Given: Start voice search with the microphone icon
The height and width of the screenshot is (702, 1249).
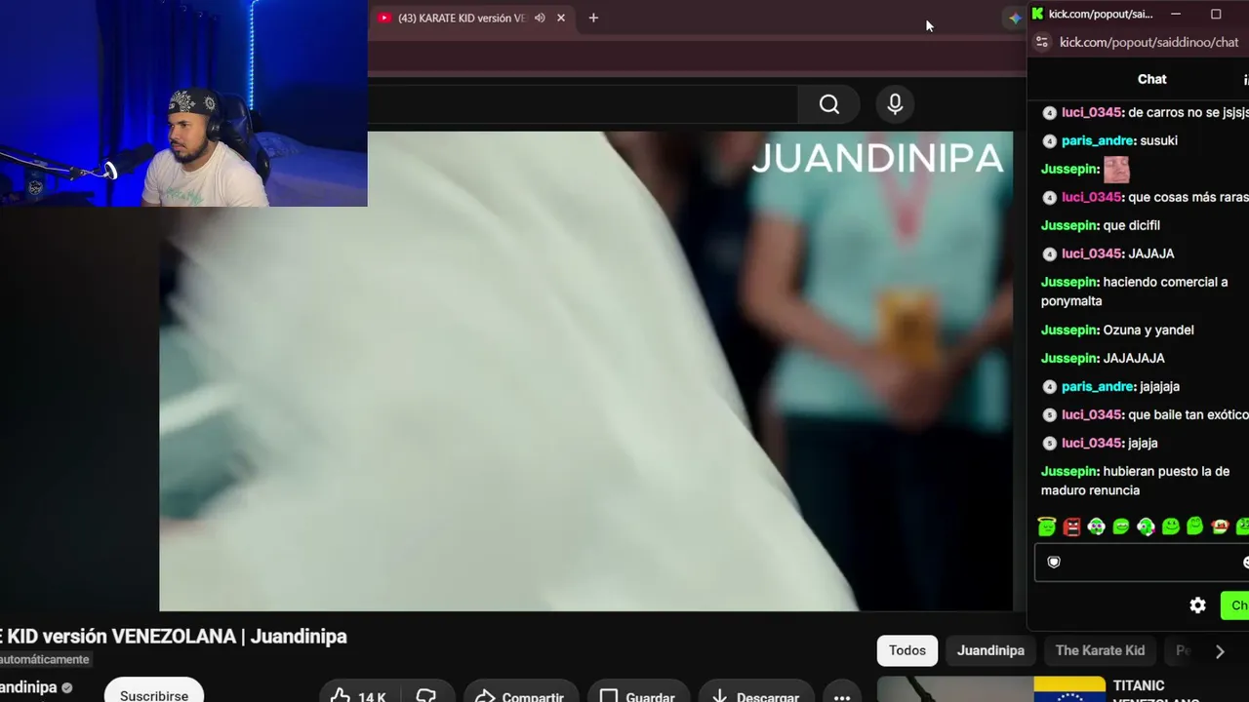Looking at the screenshot, I should coord(895,104).
